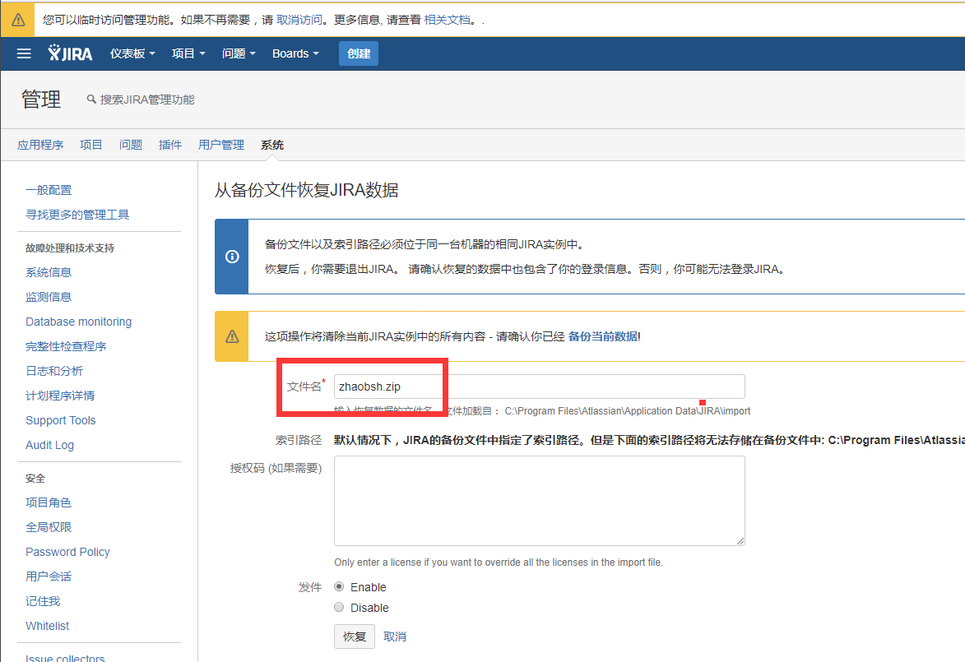Viewport: 965px width, 662px height.
Task: Switch to the 问题 admin tab
Action: click(x=131, y=145)
